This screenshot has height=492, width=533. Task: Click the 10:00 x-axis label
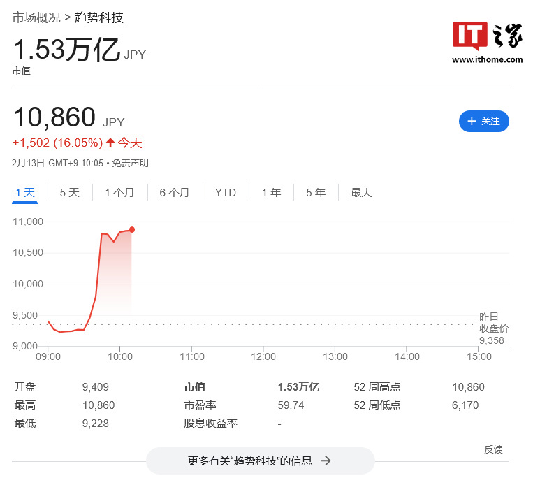[x=120, y=356]
